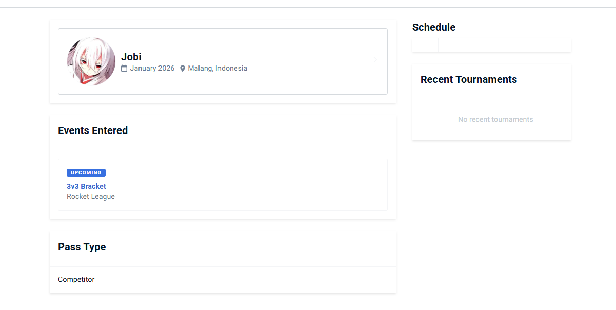The image size is (616, 310).
Task: Click the "No recent tournaments" placeholder text
Action: click(x=495, y=119)
